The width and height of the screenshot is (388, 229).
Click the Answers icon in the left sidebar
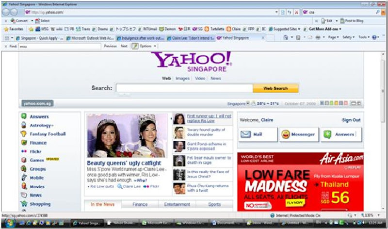tap(24, 116)
